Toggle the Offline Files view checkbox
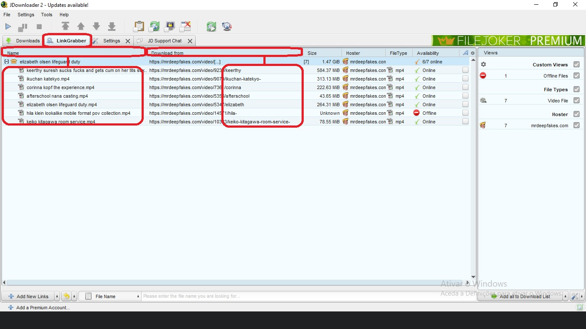 pyautogui.click(x=577, y=76)
